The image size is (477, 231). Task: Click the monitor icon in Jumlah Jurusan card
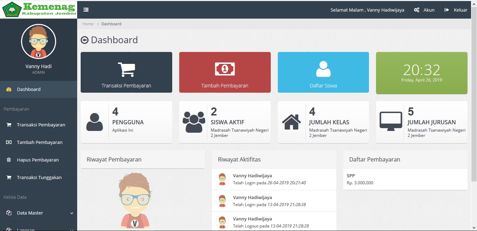(391, 121)
